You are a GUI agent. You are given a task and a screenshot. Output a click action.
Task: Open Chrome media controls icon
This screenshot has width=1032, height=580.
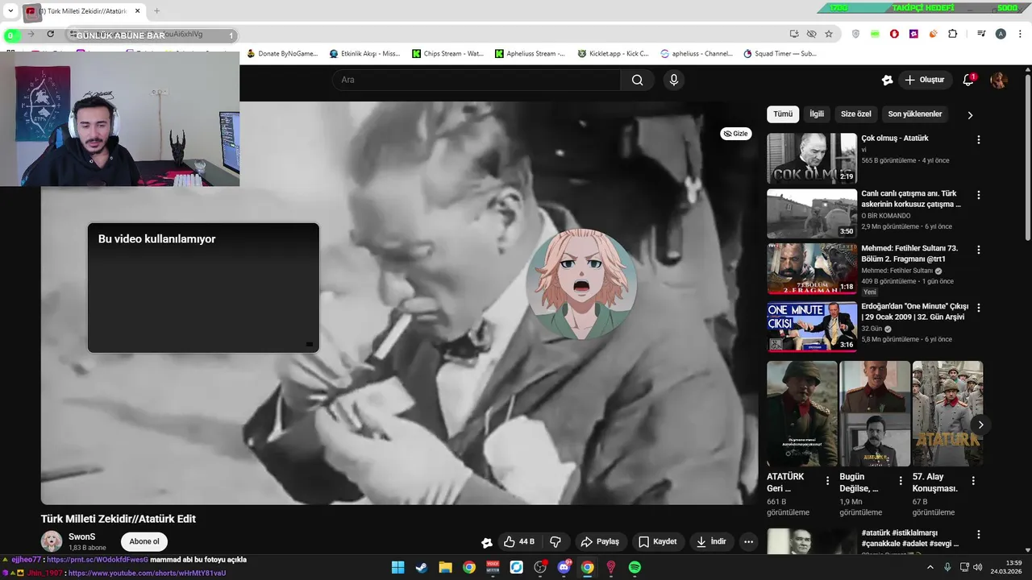981,34
